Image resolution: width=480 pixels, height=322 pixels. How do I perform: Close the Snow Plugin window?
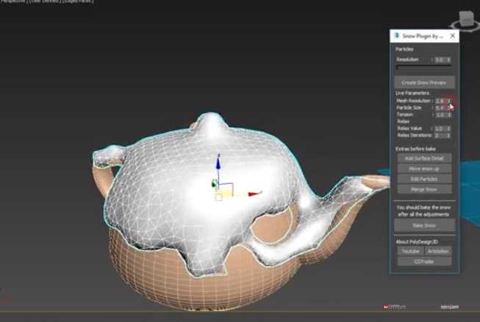pyautogui.click(x=453, y=36)
